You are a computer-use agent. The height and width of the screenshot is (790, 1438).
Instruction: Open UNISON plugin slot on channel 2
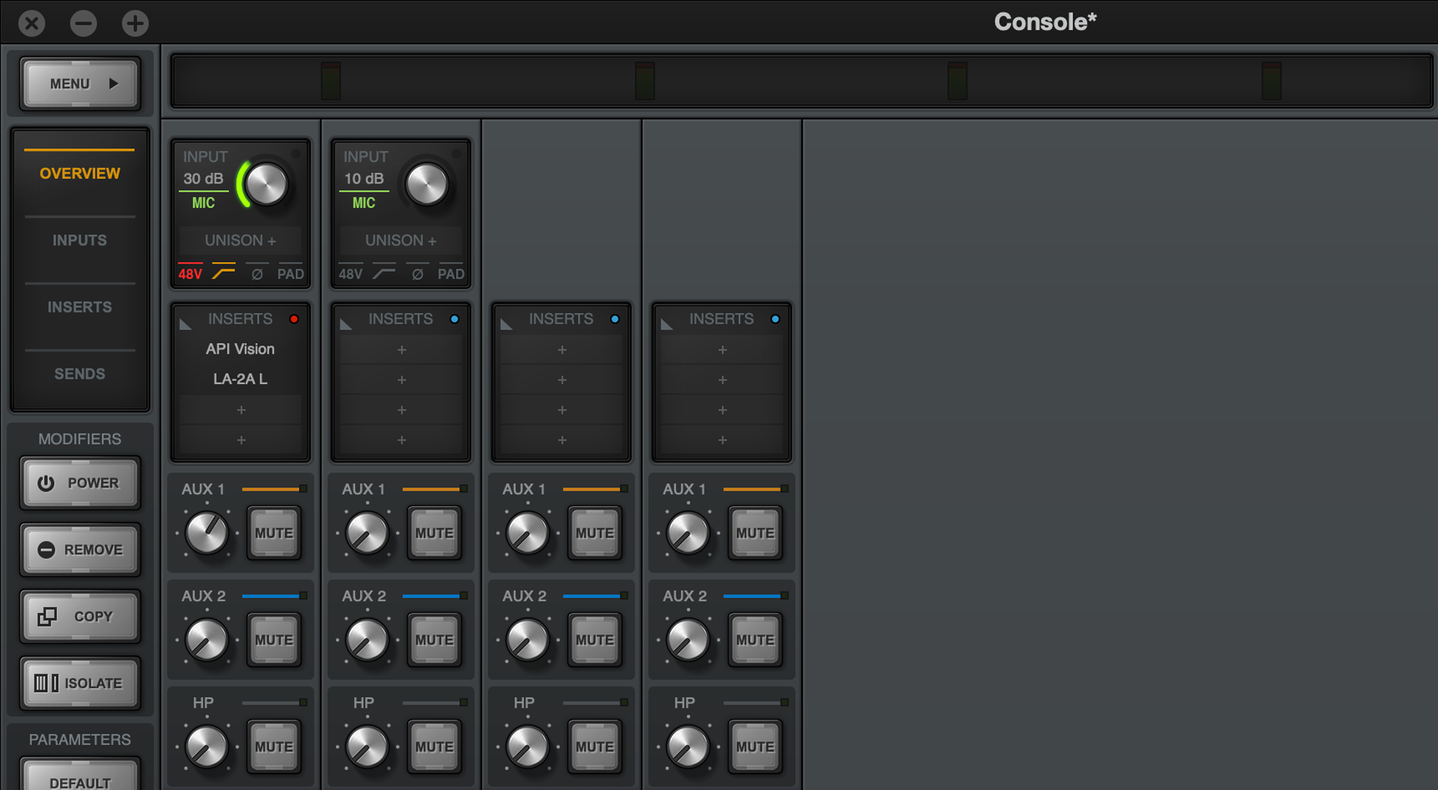(x=401, y=240)
